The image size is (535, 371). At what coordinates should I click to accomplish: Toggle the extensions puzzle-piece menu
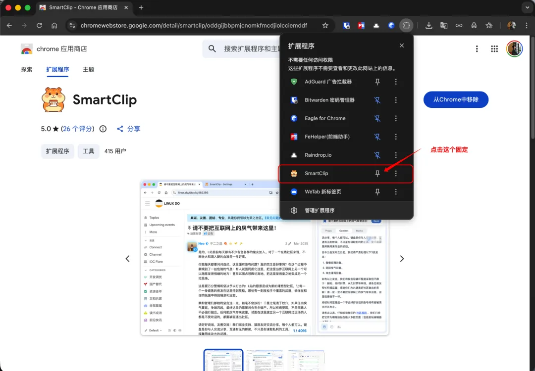[x=406, y=25]
